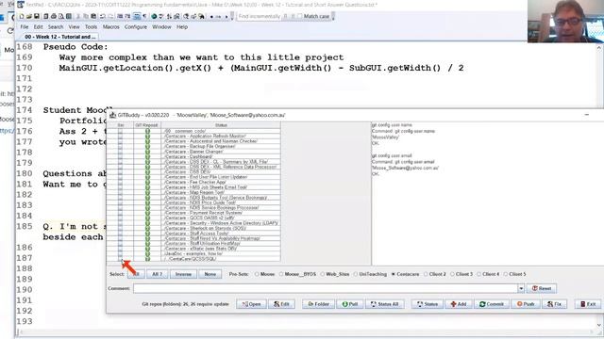The width and height of the screenshot is (604, 339).
Task: Click the Open file icon in TextPad toolbar
Action: (x=29, y=17)
